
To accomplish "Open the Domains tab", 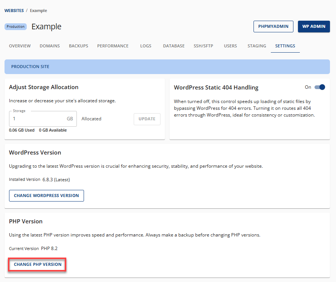I will [49, 46].
